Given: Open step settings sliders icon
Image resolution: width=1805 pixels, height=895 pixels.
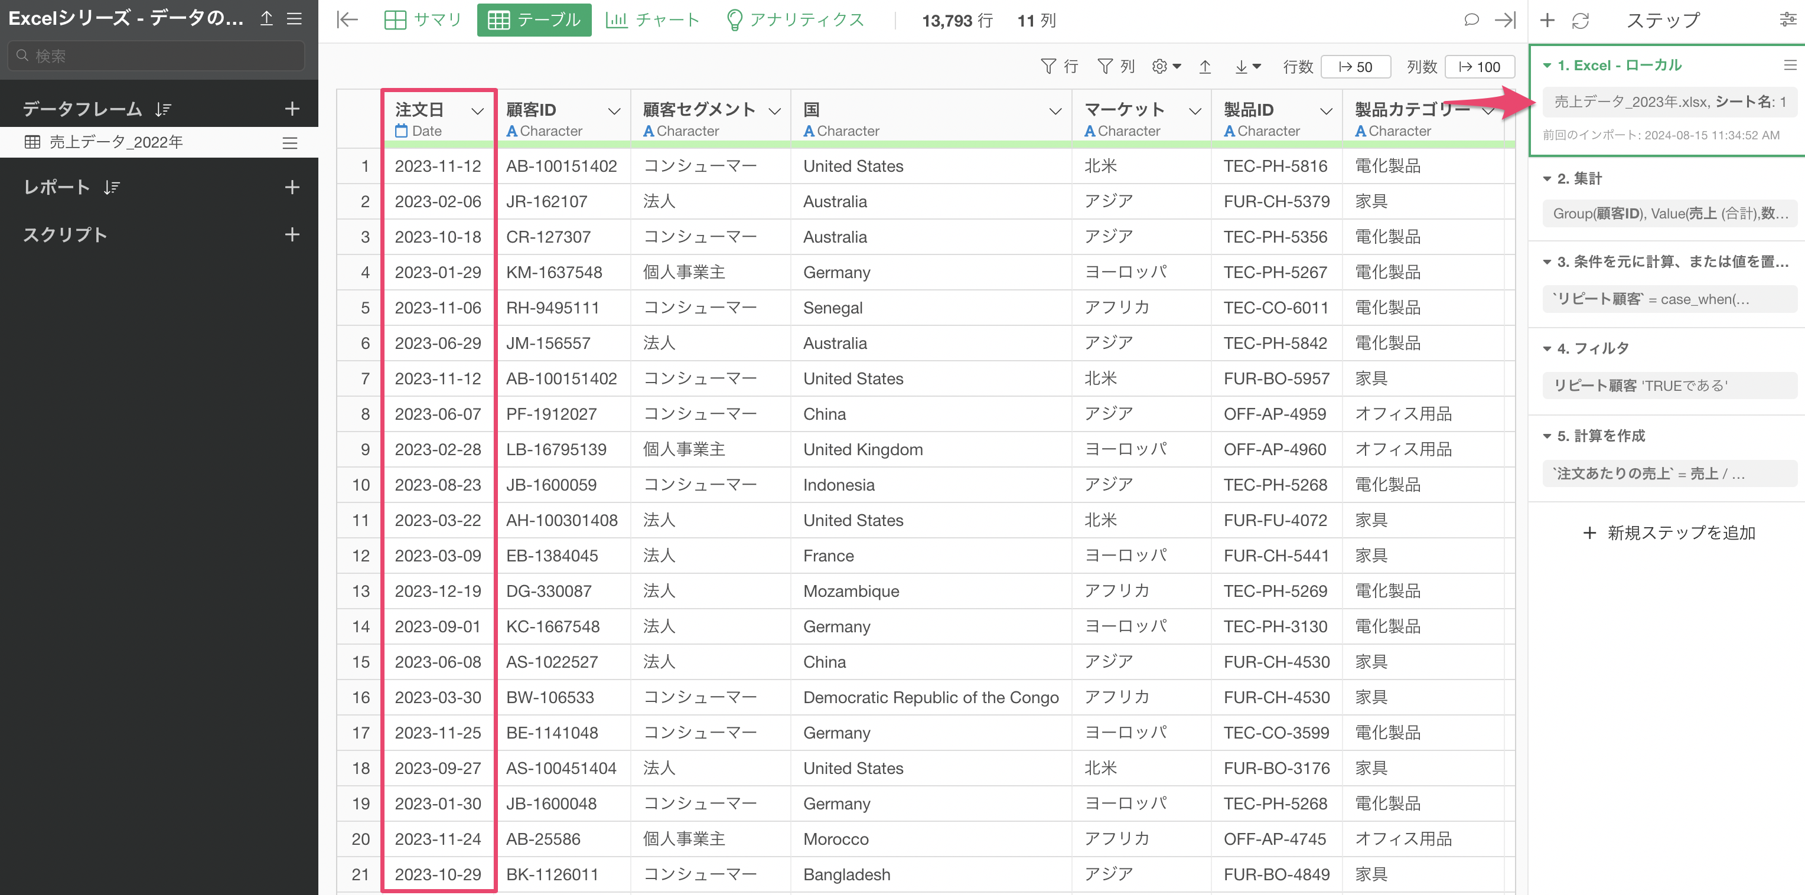Looking at the screenshot, I should tap(1787, 19).
